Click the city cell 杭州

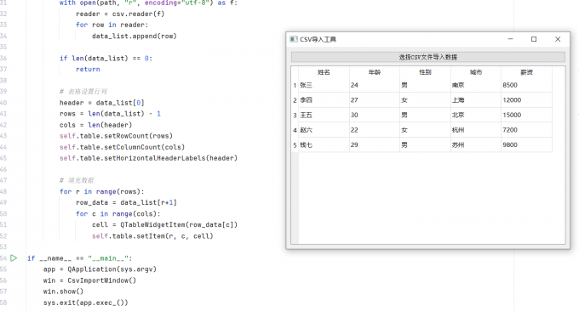476,130
